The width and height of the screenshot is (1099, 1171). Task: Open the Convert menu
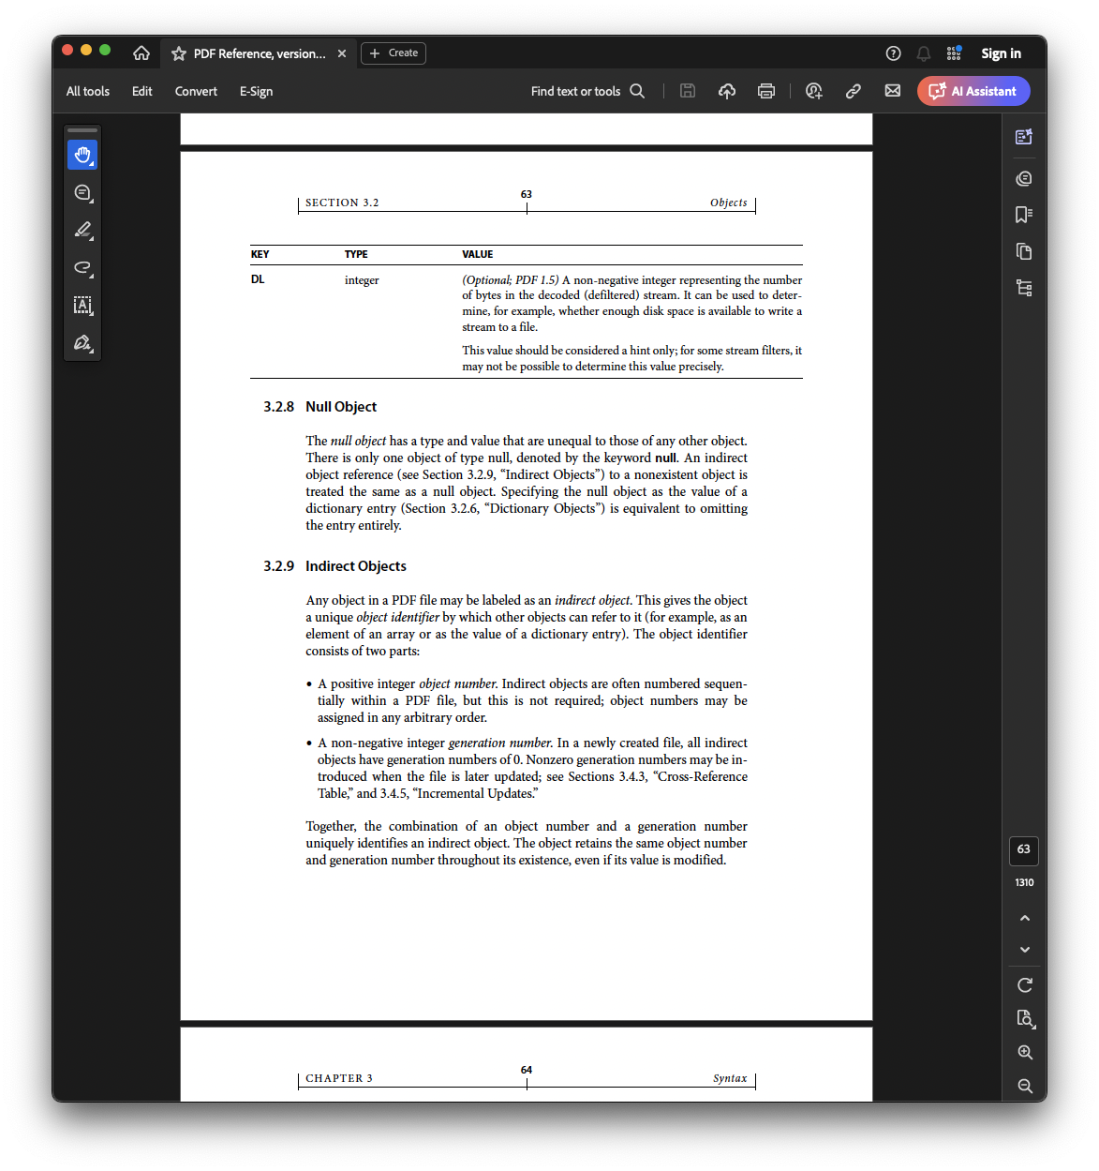[196, 91]
